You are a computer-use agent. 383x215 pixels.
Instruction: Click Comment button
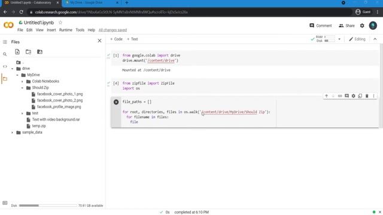[321, 26]
